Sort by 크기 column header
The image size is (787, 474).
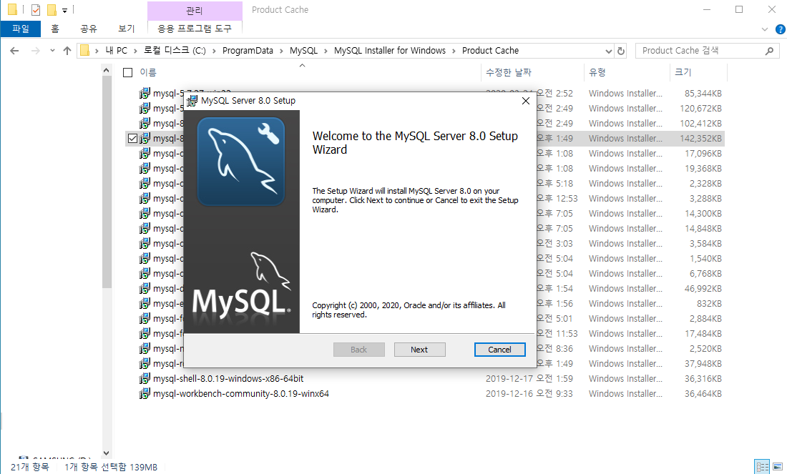click(683, 73)
